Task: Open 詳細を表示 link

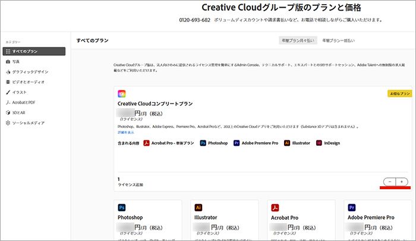Action: (126, 132)
